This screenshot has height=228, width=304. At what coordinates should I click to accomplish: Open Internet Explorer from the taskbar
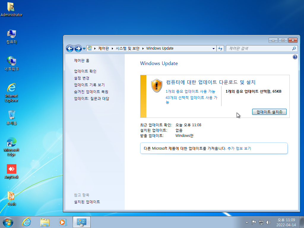click(x=26, y=222)
